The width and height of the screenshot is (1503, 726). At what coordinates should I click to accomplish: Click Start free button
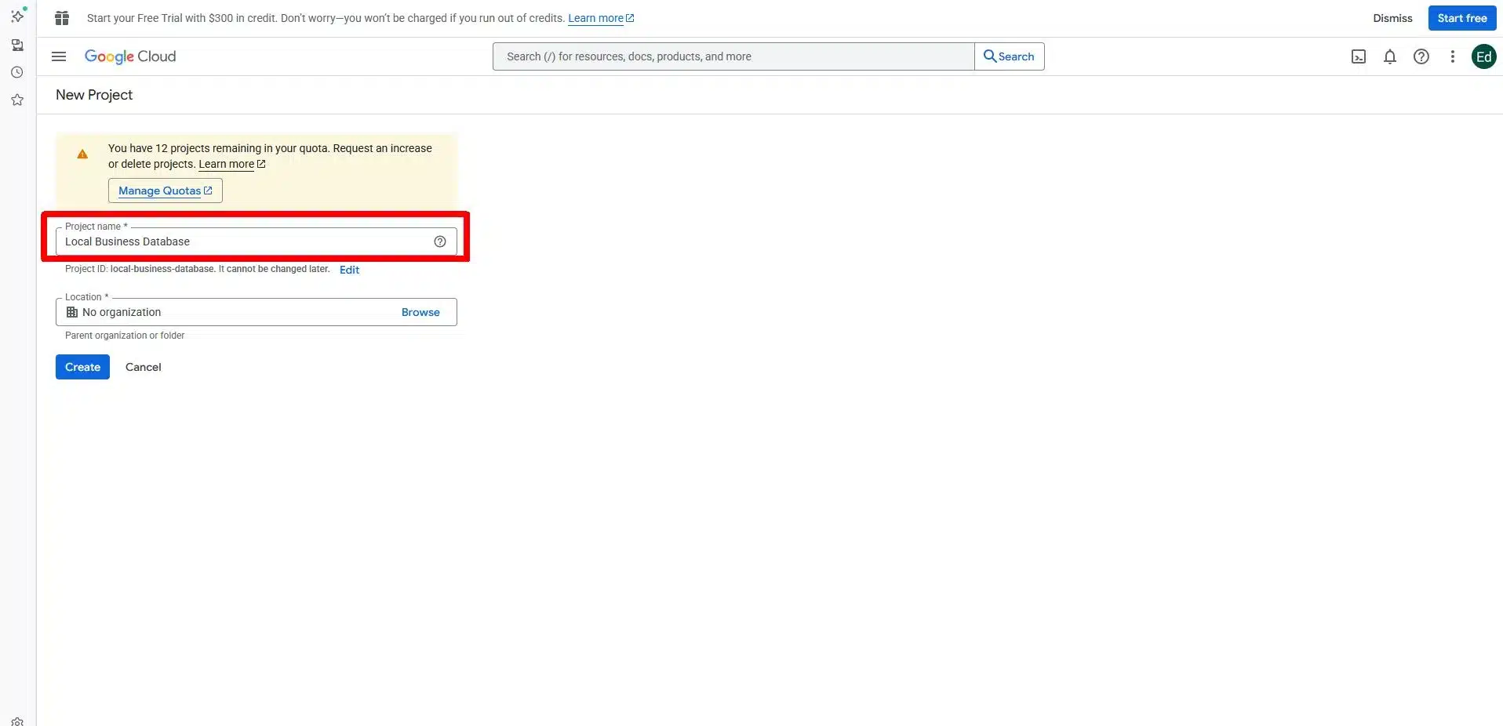click(x=1461, y=18)
